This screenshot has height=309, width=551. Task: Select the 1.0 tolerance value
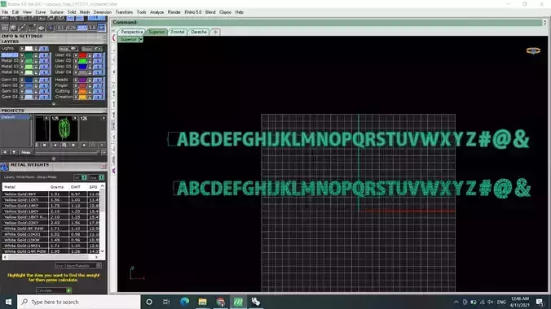92,28
